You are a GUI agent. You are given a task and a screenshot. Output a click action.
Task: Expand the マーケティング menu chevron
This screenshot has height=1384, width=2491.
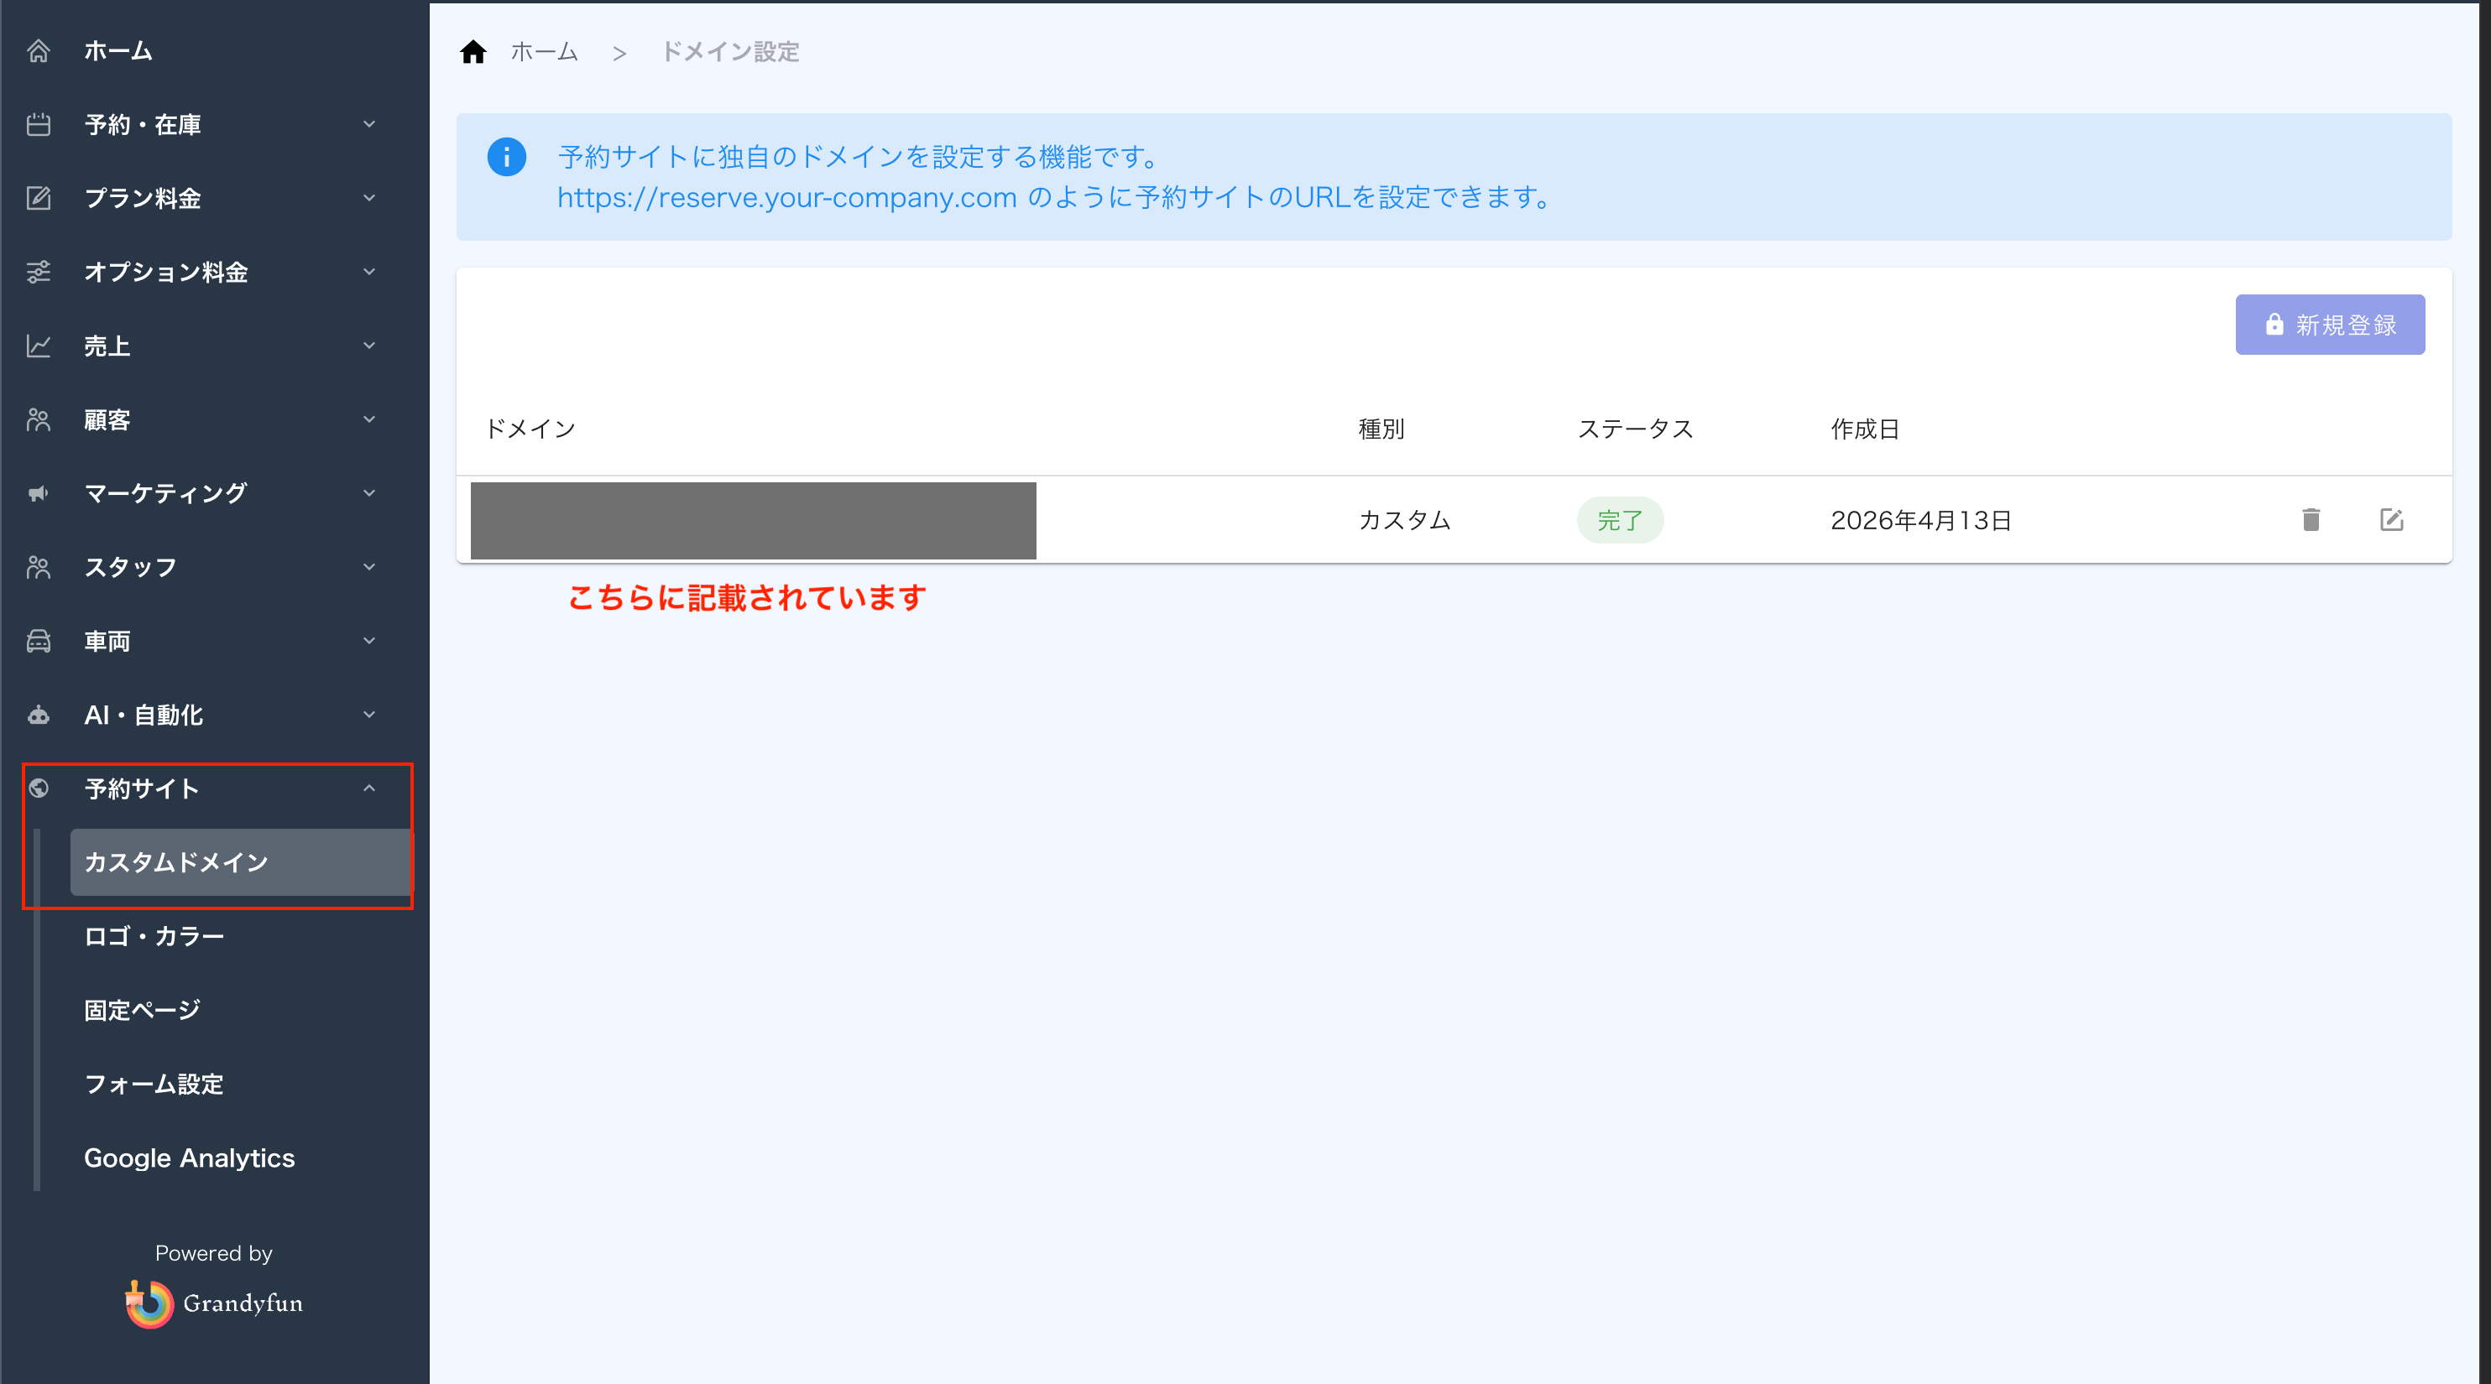(369, 493)
